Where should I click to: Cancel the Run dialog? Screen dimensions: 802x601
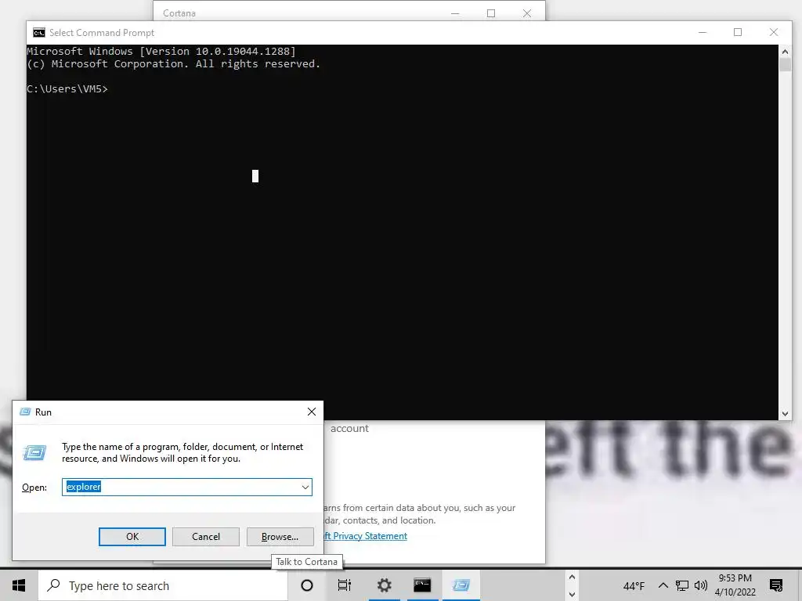pos(206,537)
